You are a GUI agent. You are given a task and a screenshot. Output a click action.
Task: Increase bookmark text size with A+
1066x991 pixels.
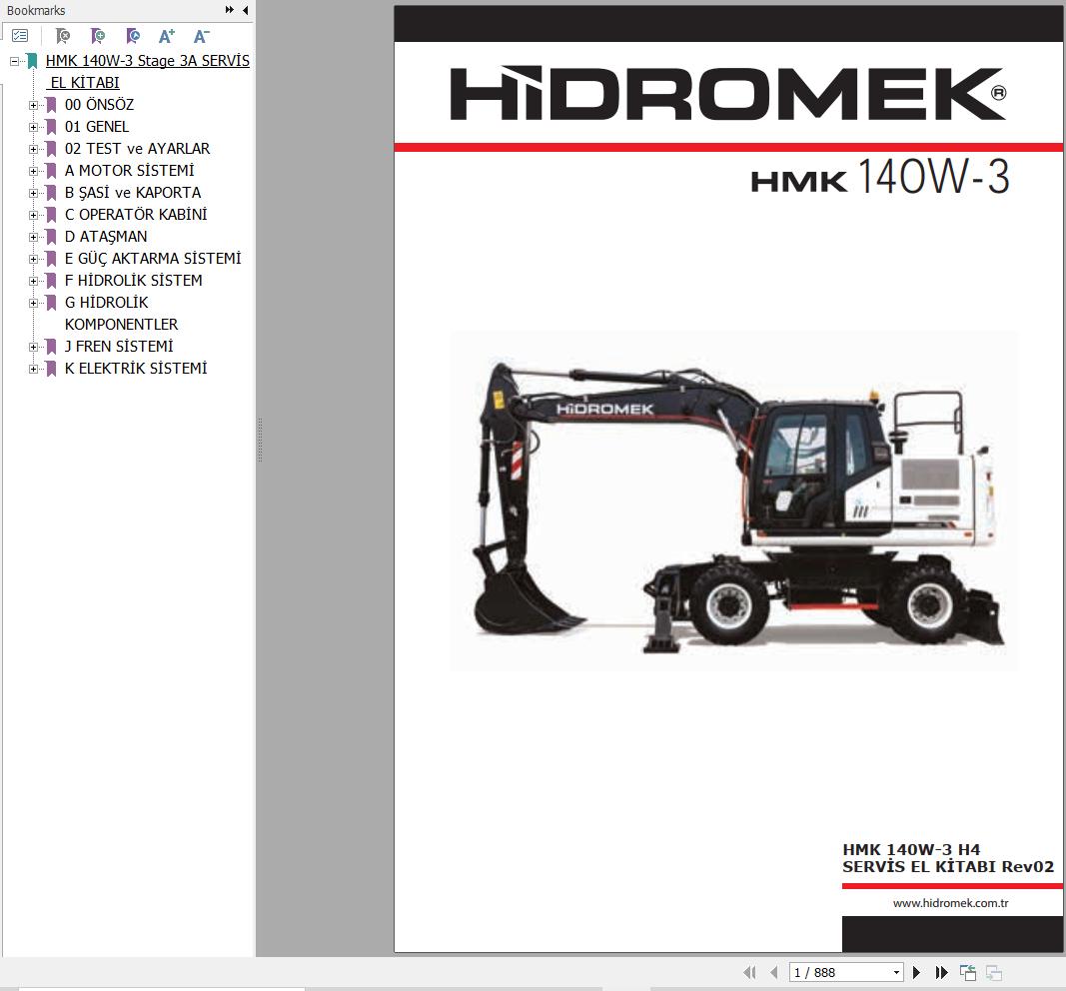click(167, 36)
